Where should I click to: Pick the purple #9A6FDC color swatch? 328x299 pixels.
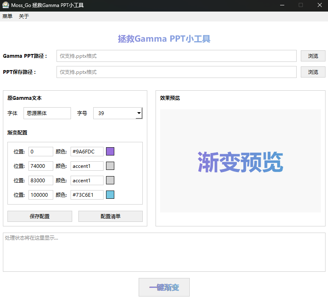110,152
